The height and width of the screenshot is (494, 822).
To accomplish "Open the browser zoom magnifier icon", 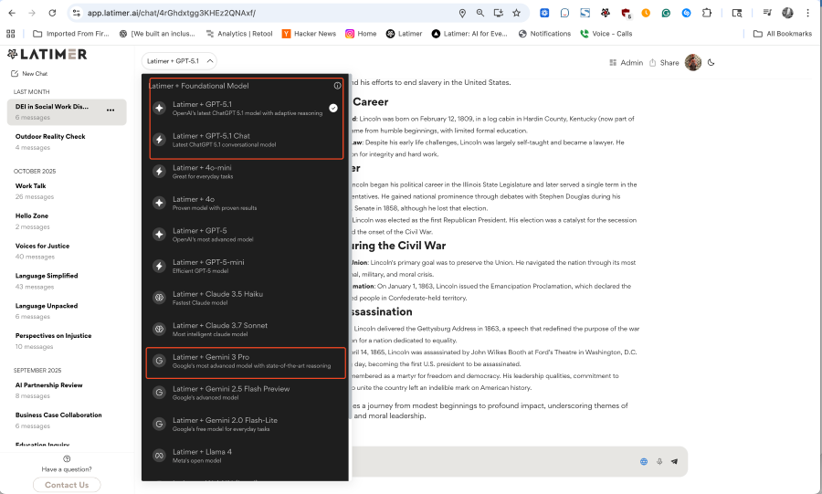I will pyautogui.click(x=480, y=13).
